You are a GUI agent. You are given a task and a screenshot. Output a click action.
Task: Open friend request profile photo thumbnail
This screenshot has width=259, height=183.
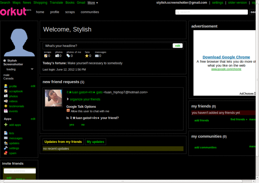point(53,98)
